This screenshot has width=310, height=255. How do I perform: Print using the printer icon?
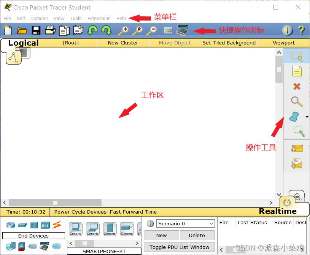pos(50,30)
